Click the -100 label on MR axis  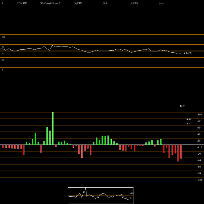pyautogui.click(x=200, y=180)
